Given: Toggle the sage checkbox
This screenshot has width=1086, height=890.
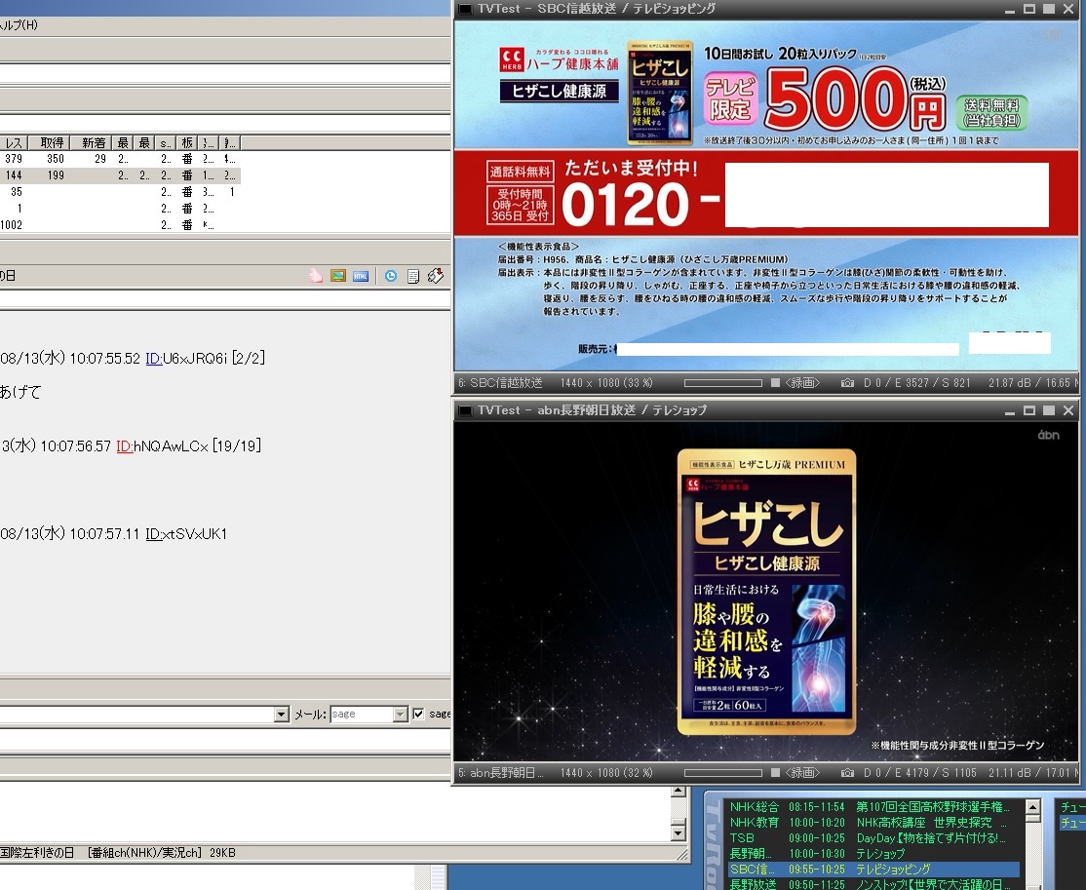Looking at the screenshot, I should click(418, 714).
